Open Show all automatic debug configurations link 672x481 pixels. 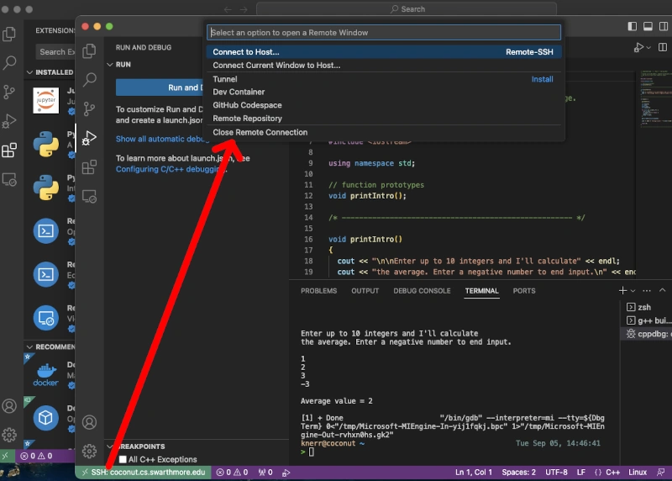click(x=162, y=139)
